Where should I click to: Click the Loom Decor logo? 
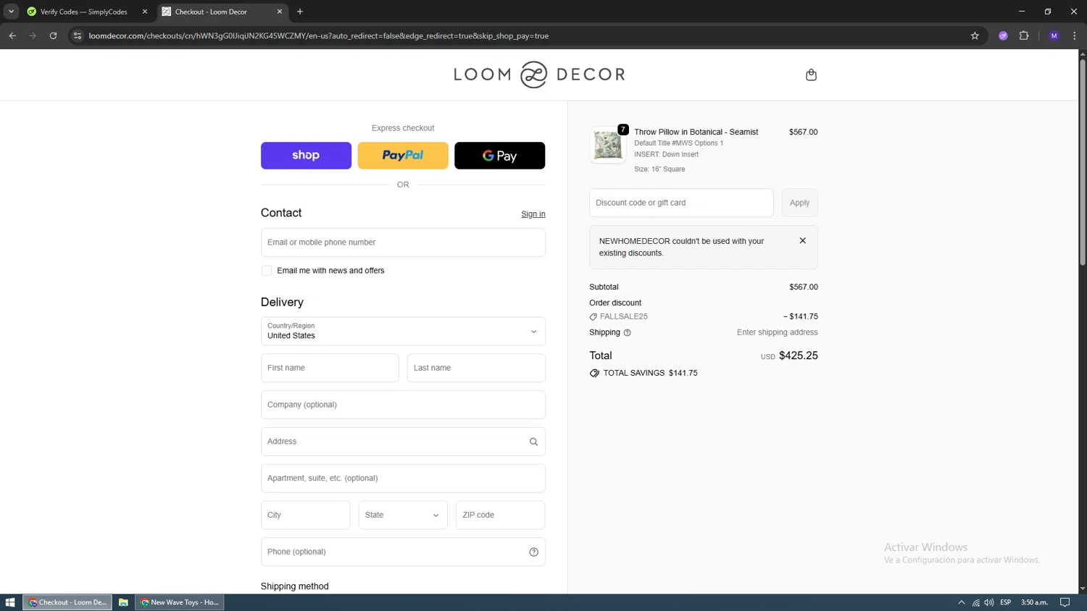click(x=539, y=75)
